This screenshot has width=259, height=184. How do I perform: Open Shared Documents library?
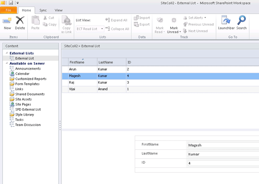tap(30, 94)
